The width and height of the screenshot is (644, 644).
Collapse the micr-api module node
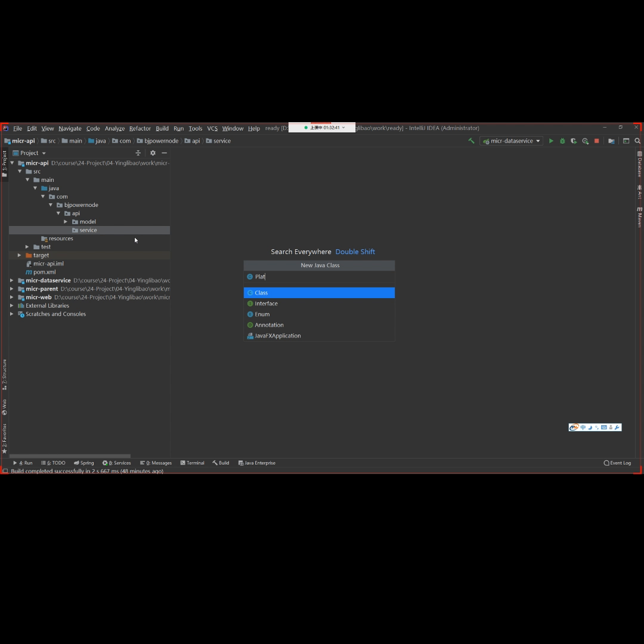[12, 163]
